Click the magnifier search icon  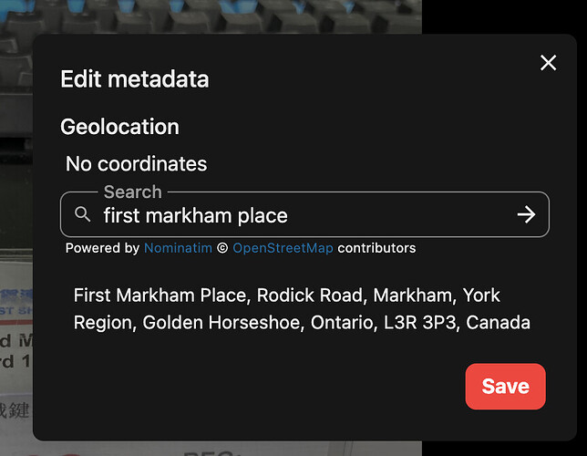(x=82, y=214)
